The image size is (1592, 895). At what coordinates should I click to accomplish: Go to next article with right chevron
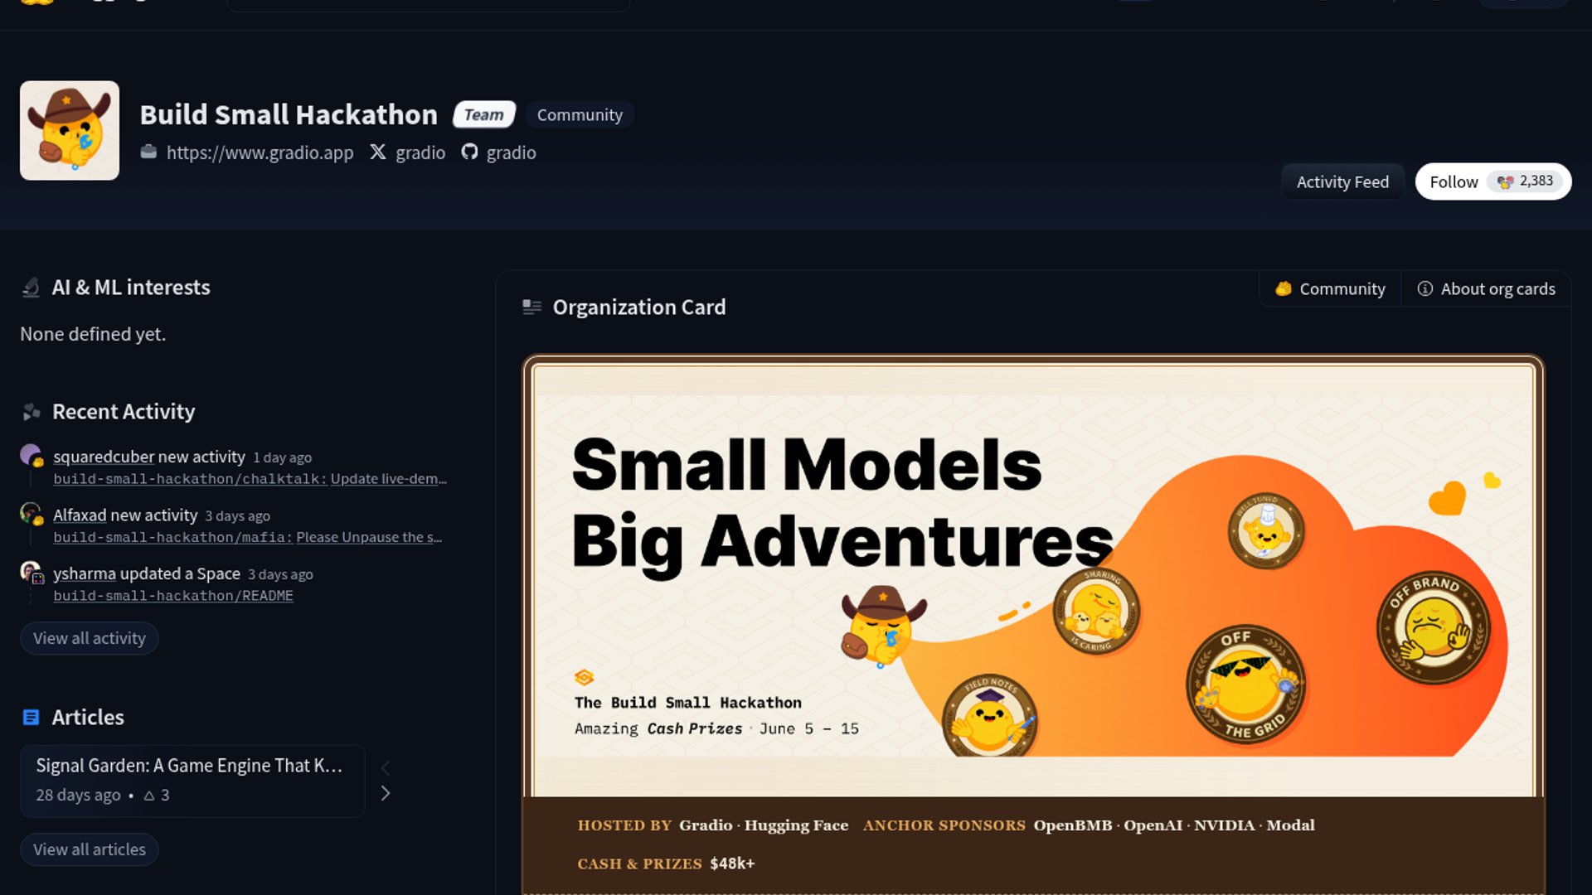[386, 793]
